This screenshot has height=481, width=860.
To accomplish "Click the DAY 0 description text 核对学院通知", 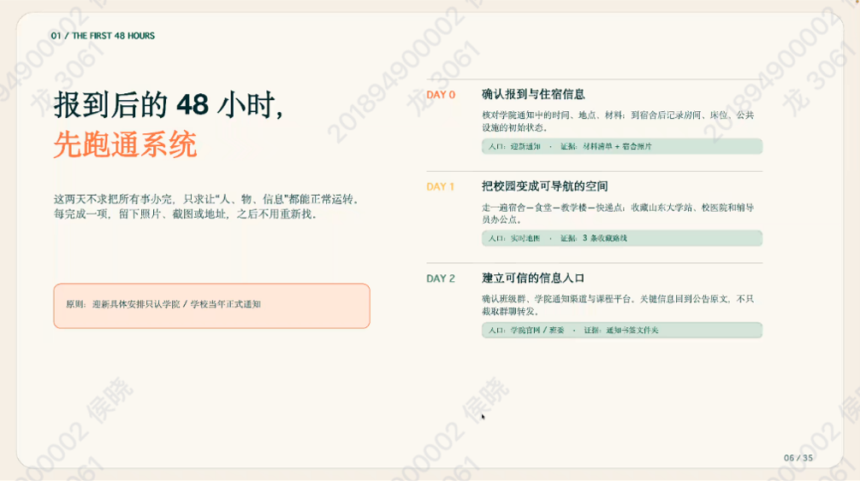I will tap(618, 121).
